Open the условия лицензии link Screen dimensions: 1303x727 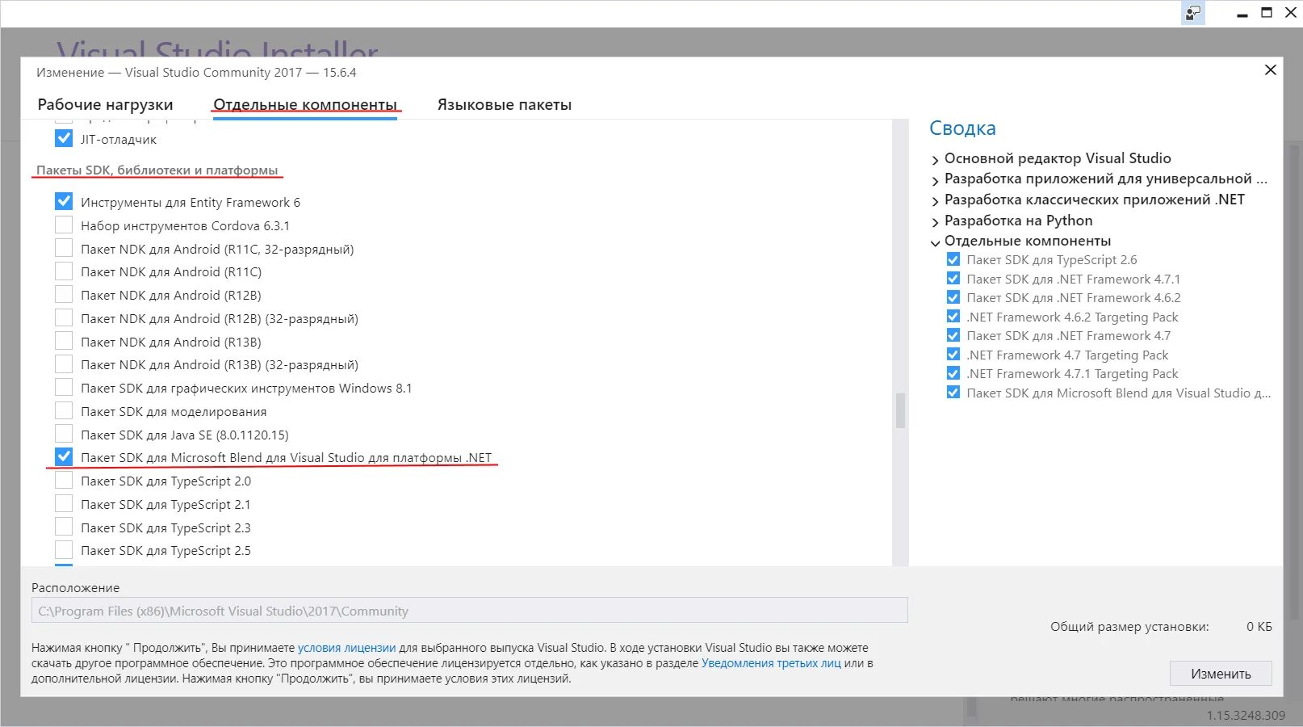click(346, 648)
